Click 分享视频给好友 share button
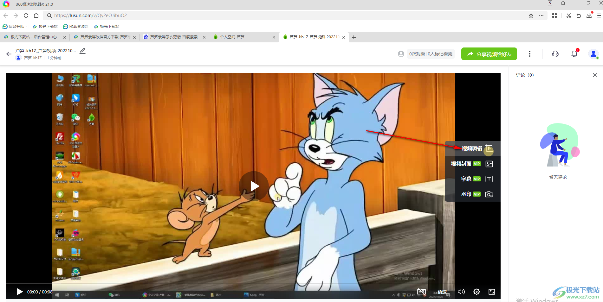This screenshot has height=302, width=603. 489,54
